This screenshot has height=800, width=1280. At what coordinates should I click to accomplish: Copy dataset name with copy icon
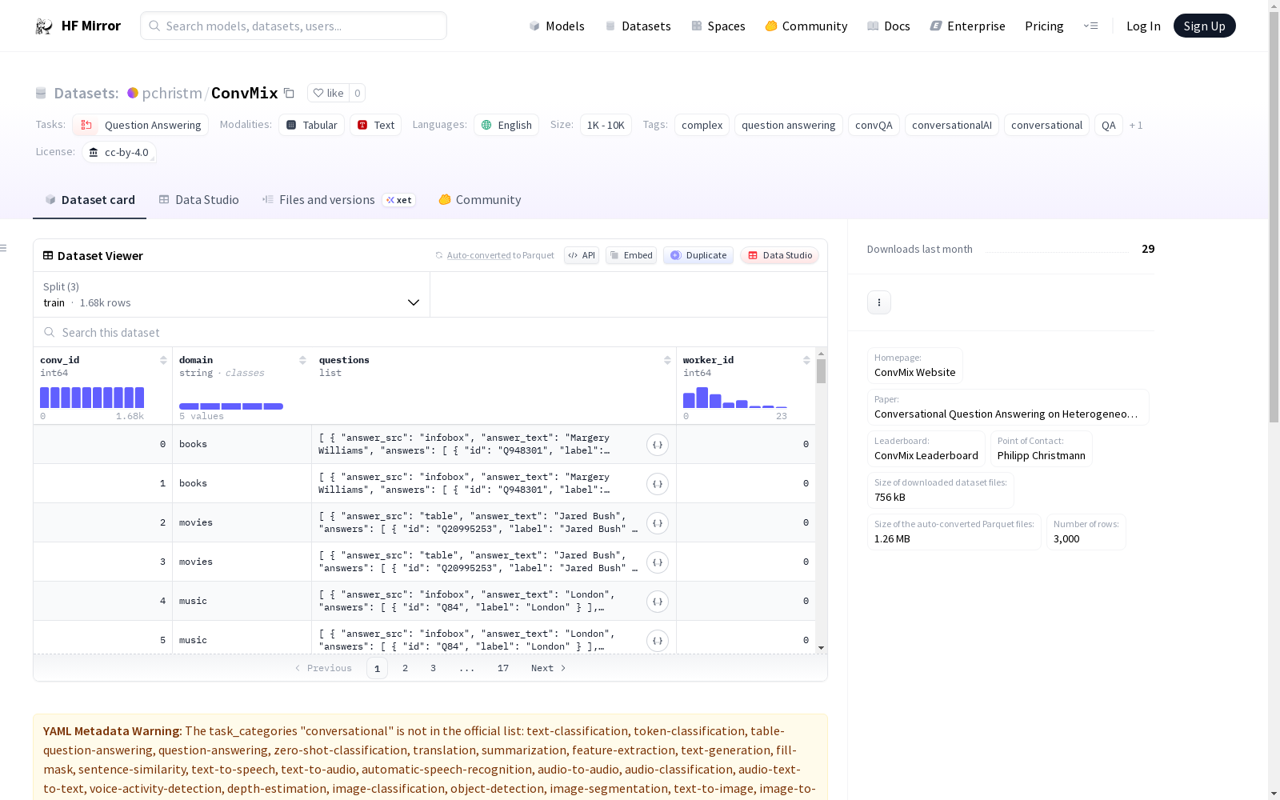click(290, 93)
